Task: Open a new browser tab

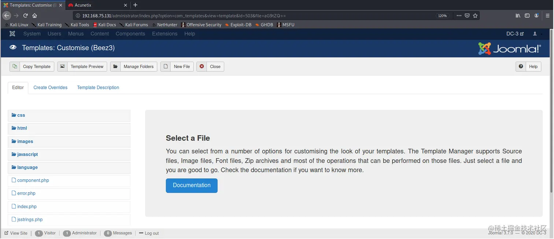Action: [135, 5]
